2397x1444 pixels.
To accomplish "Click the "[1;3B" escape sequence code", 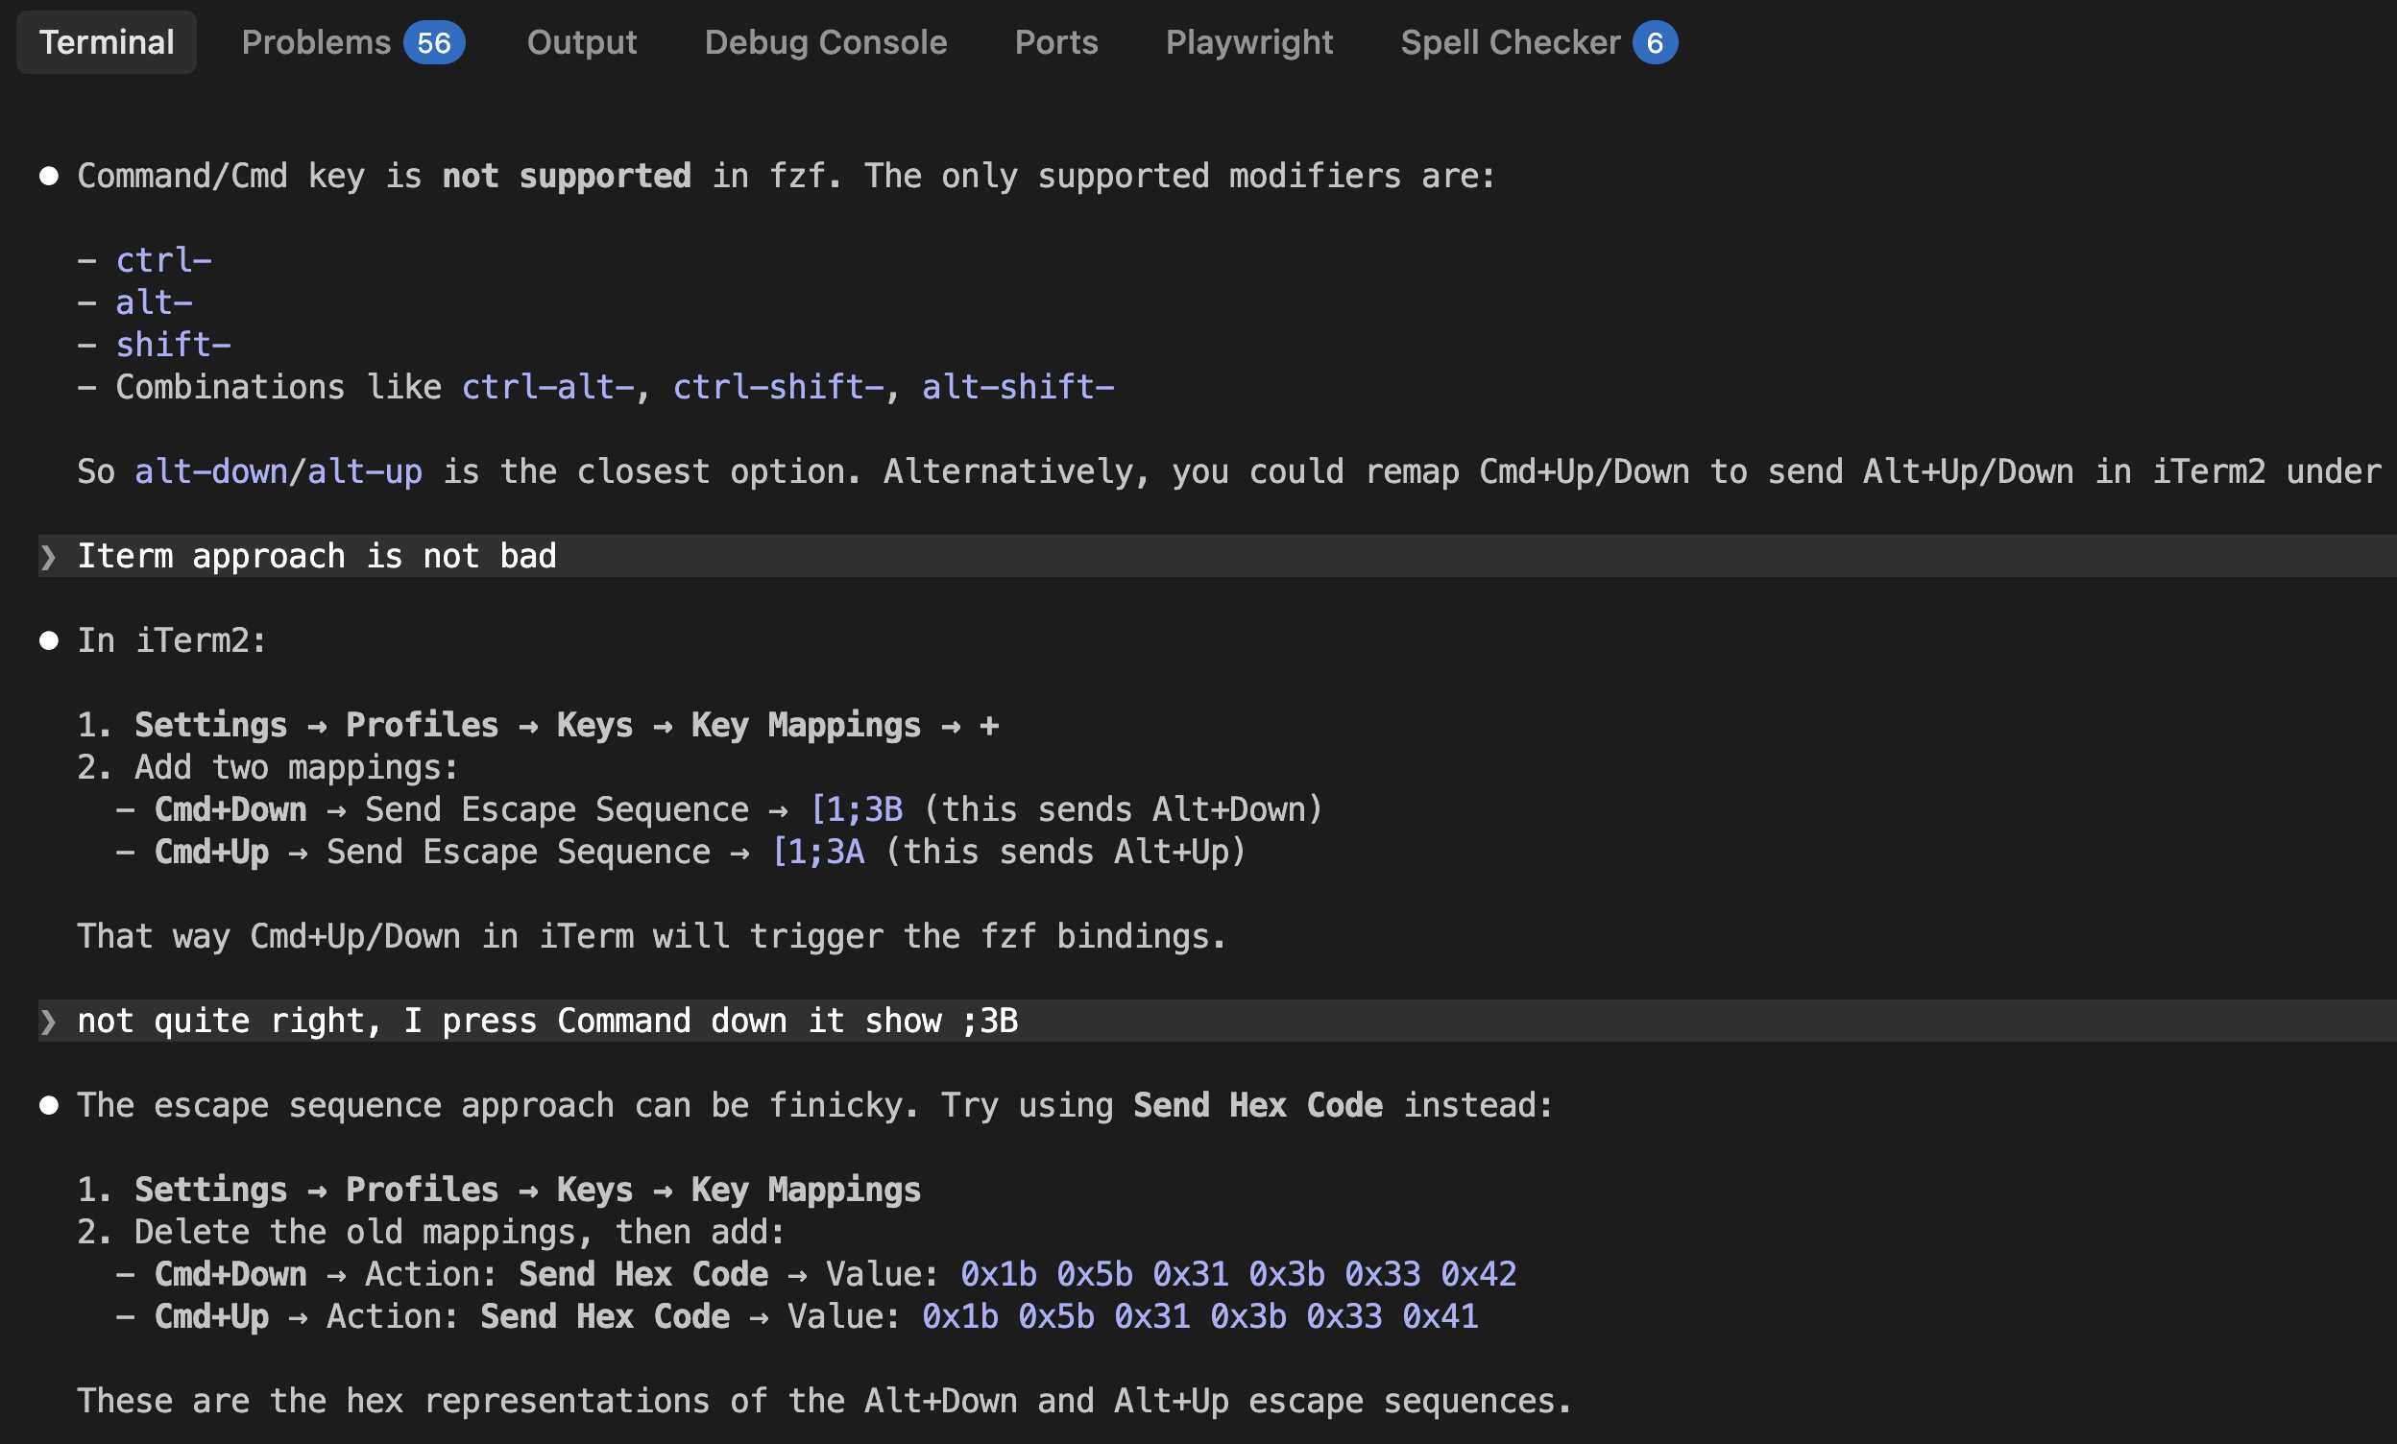I will point(857,810).
